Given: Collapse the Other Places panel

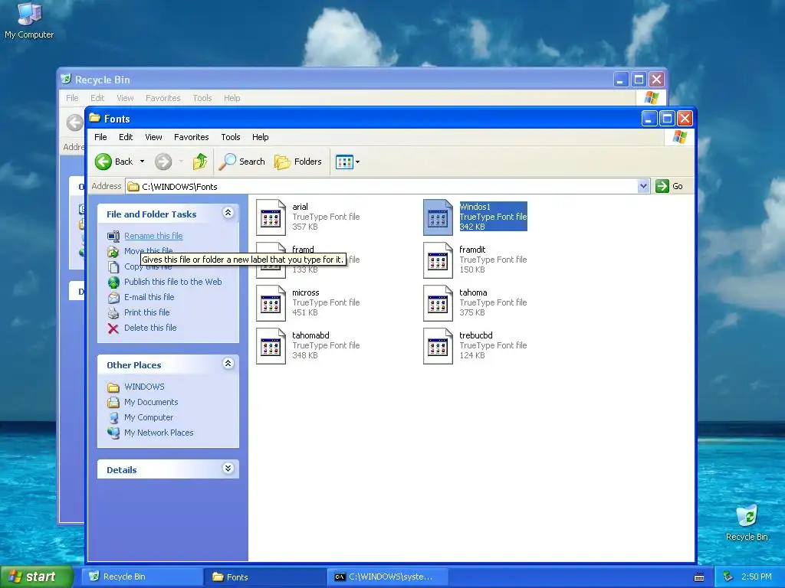Looking at the screenshot, I should coord(228,364).
